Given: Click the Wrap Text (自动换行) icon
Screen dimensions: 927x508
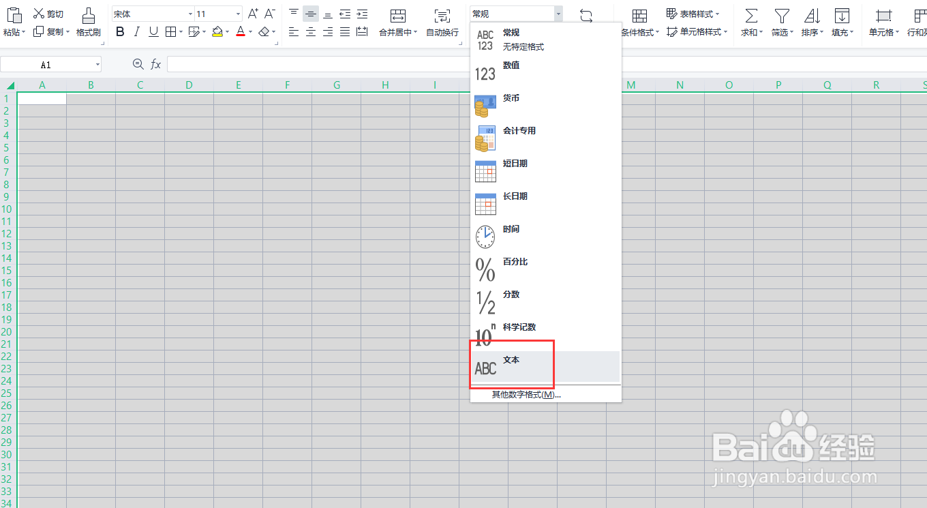Looking at the screenshot, I should (x=442, y=16).
